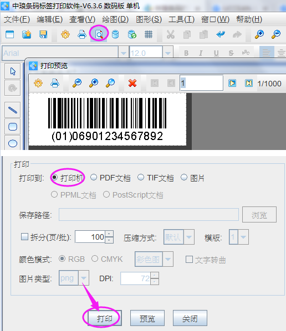Open print preview icon in main toolbar
The width and height of the screenshot is (286, 331).
(x=99, y=34)
